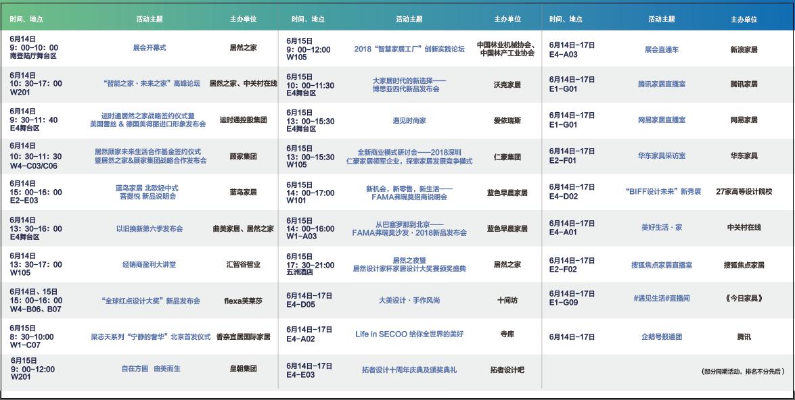This screenshot has height=400, width=795.
Task: Select the time cell for booth E4-D05
Action: (309, 300)
